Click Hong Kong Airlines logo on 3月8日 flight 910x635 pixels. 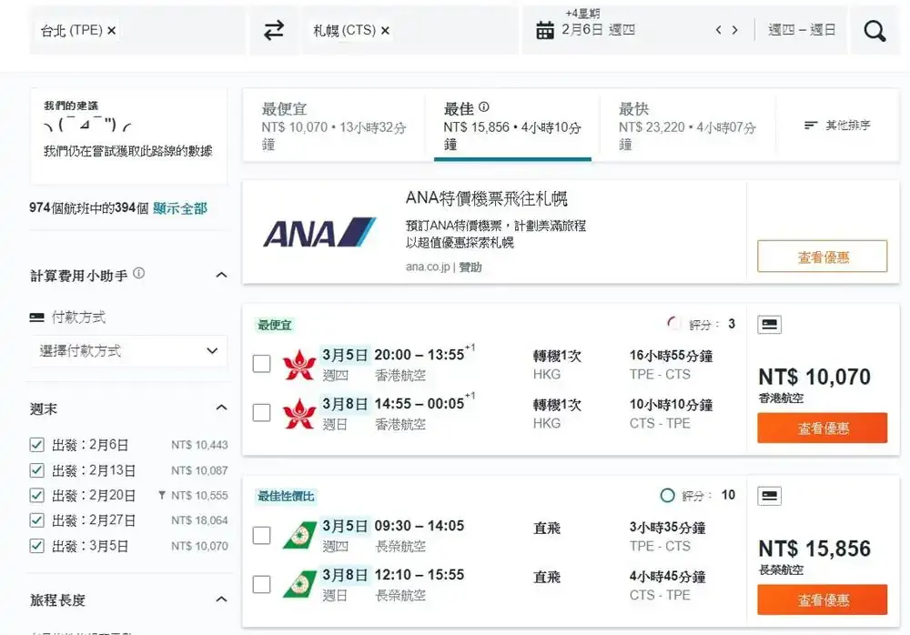coord(298,413)
